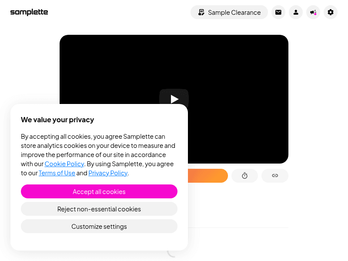
Task: Click the timer stopwatch icon button
Action: click(244, 176)
